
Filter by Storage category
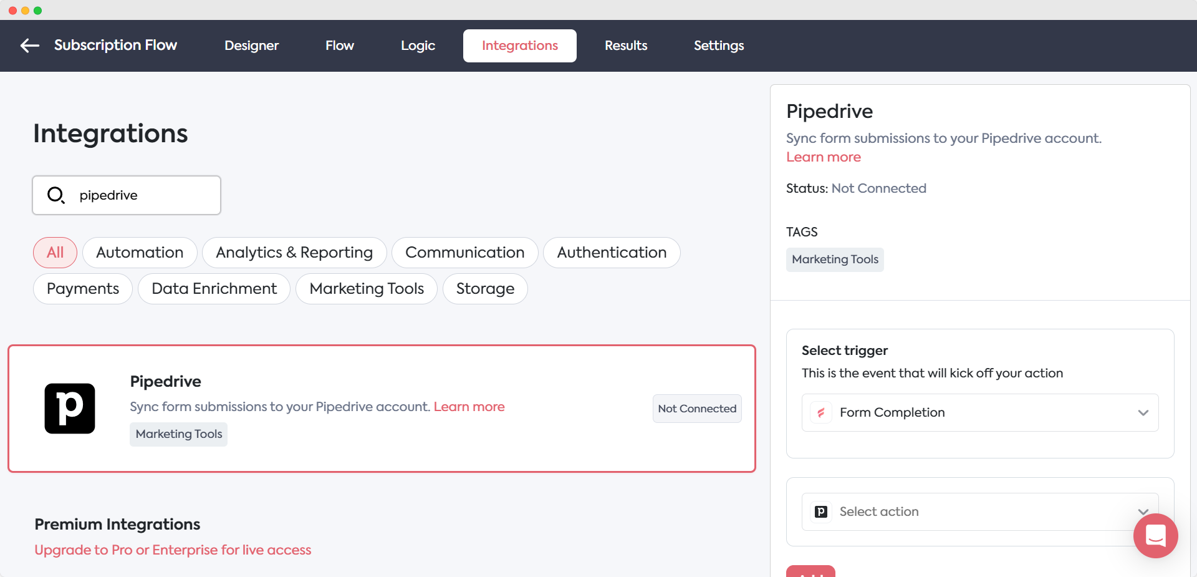tap(485, 289)
